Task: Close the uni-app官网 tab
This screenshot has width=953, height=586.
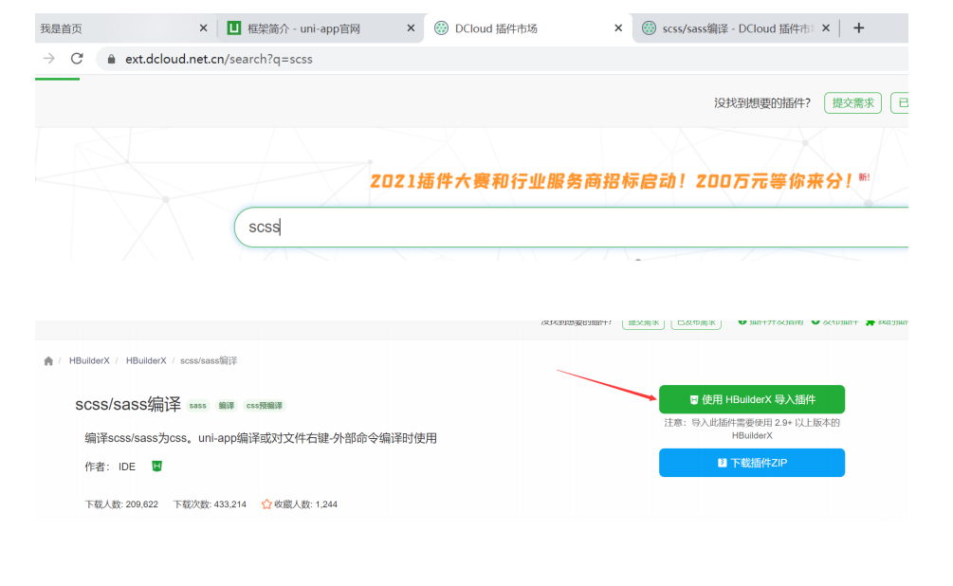Action: pyautogui.click(x=411, y=27)
